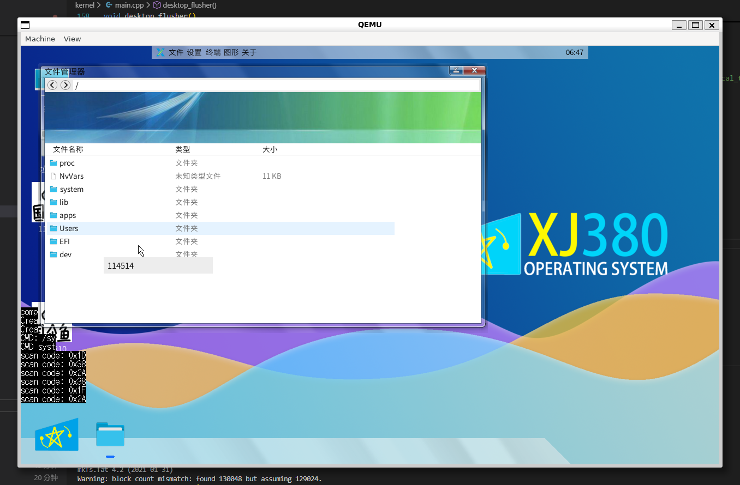The height and width of the screenshot is (485, 740).
Task: Click the back navigation arrow in file manager
Action: tap(52, 85)
